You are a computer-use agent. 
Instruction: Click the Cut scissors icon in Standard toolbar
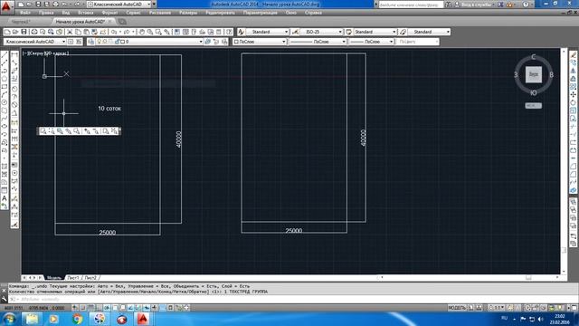(x=70, y=33)
